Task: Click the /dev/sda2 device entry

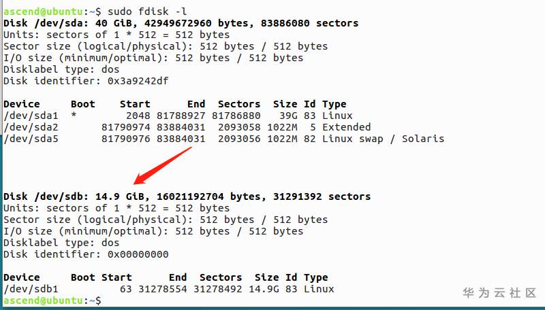Action: (x=31, y=127)
